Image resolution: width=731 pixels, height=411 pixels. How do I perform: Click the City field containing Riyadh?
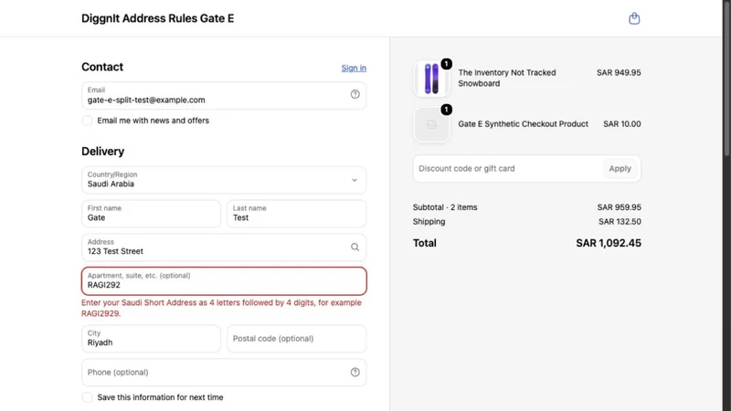click(x=151, y=339)
